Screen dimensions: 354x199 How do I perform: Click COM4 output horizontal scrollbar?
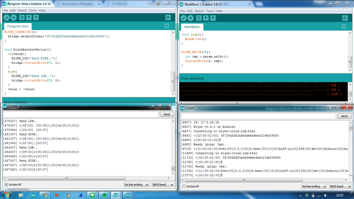[x=67, y=178]
